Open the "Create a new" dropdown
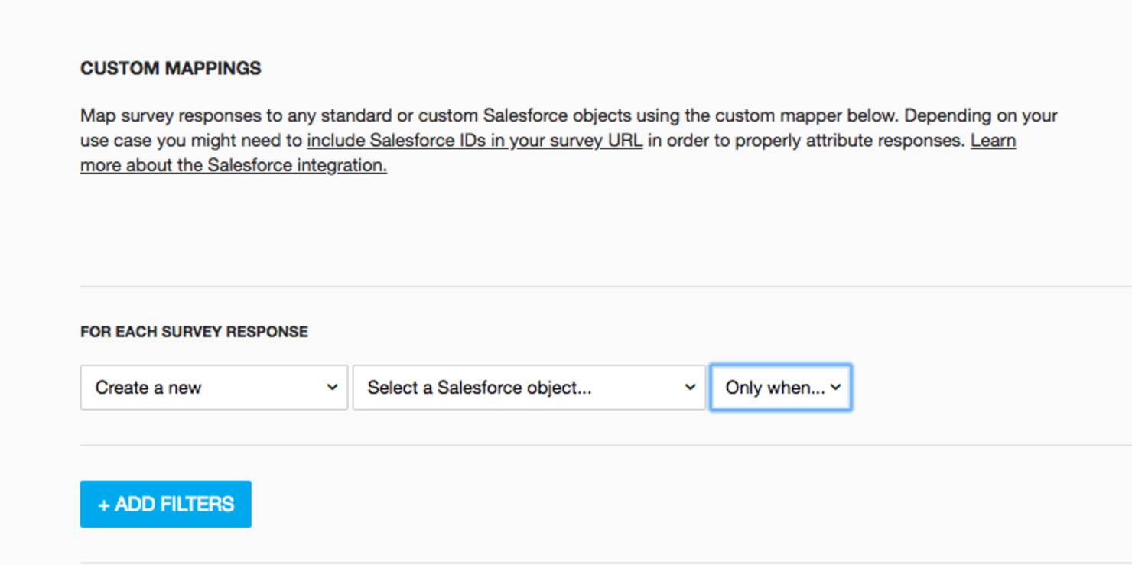Image resolution: width=1132 pixels, height=565 pixels. 214,388
